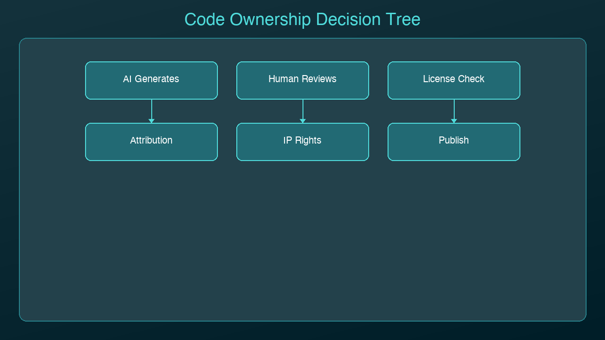Click gap between IP Rights and Publish nodes
Viewport: 605px width, 340px height.
[378, 142]
